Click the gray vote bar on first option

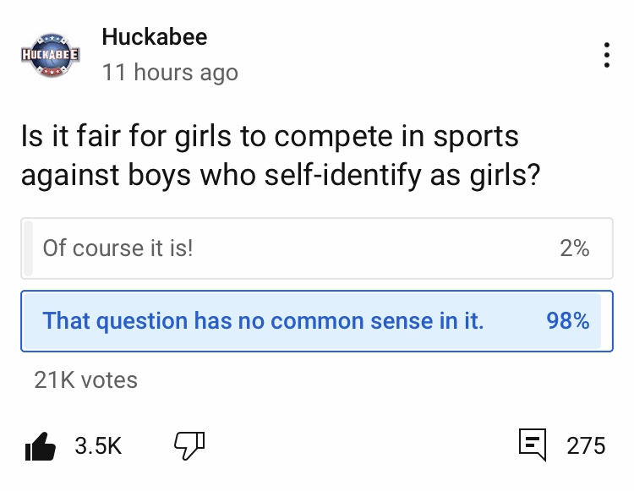(x=28, y=248)
